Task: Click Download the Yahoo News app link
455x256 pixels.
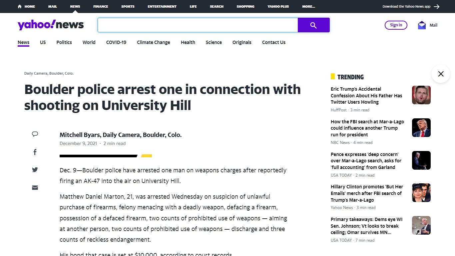Action: point(406,6)
